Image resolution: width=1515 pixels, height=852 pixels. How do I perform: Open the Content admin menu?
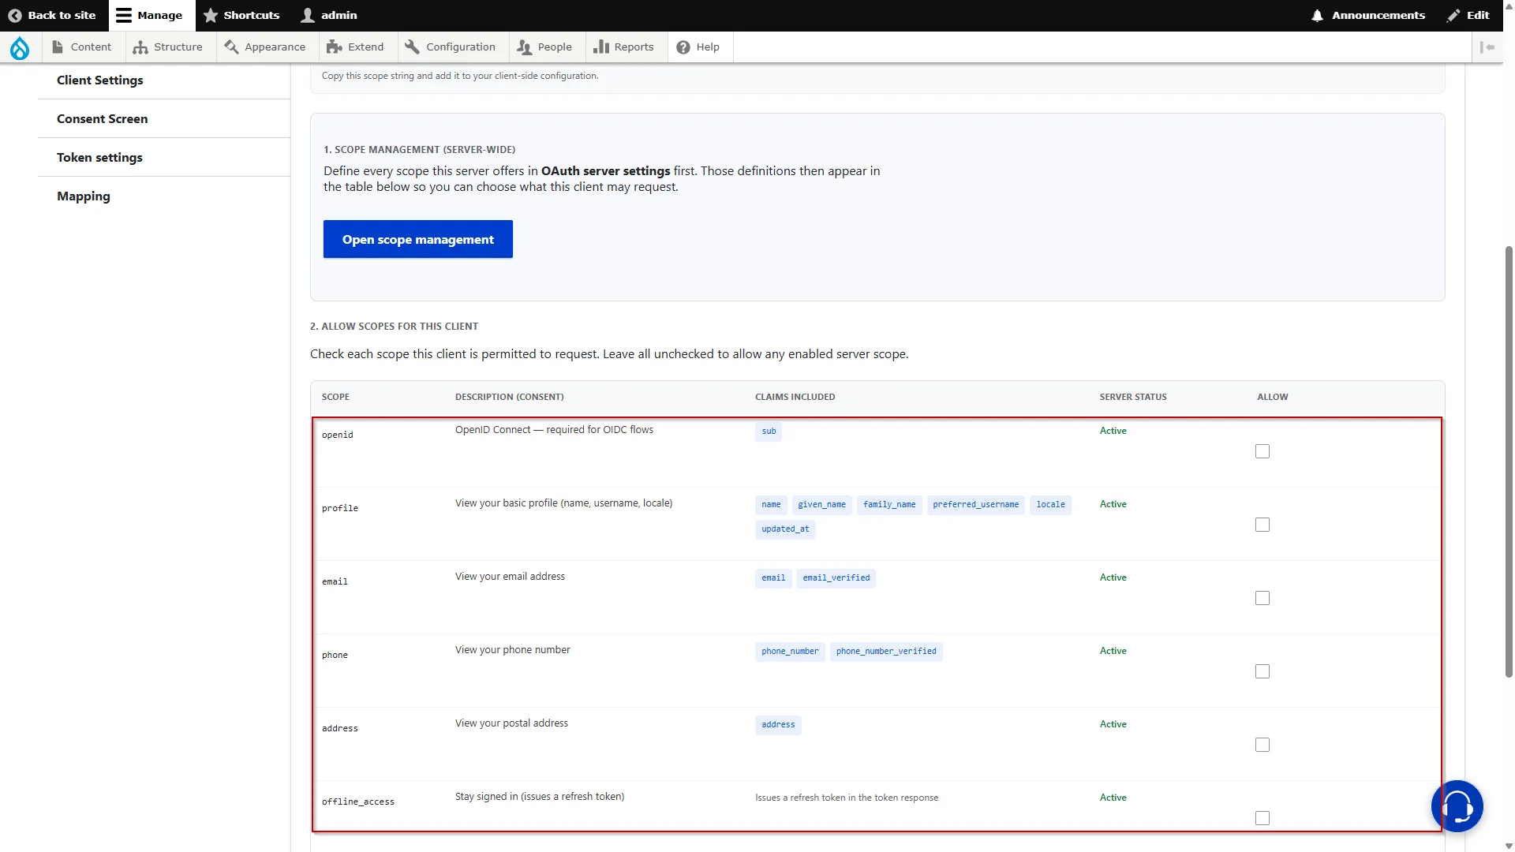(82, 47)
